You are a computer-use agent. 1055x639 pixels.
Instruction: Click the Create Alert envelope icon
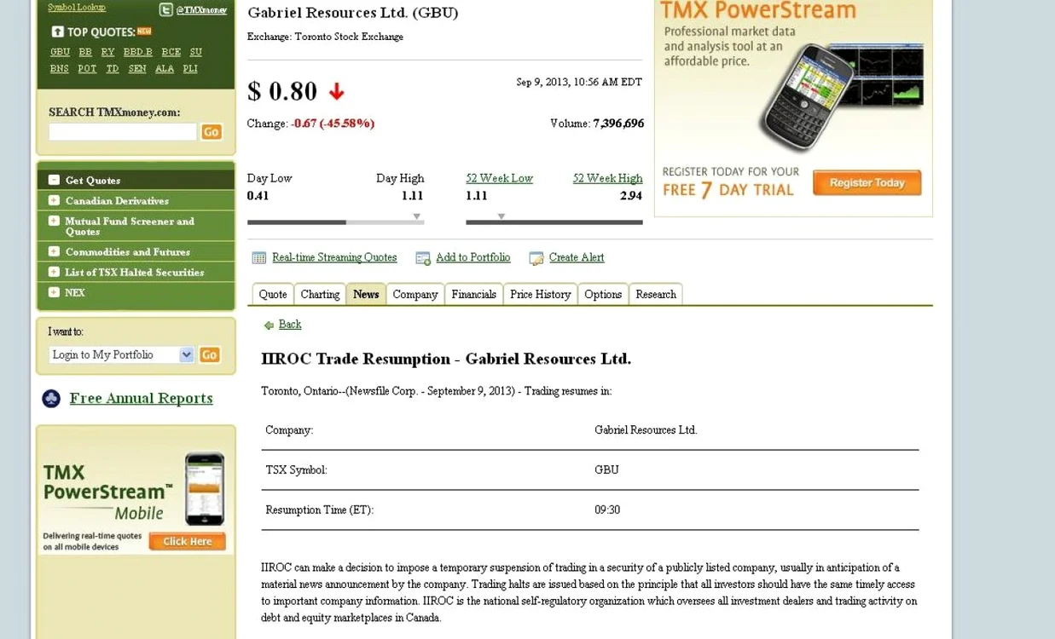[x=536, y=258]
